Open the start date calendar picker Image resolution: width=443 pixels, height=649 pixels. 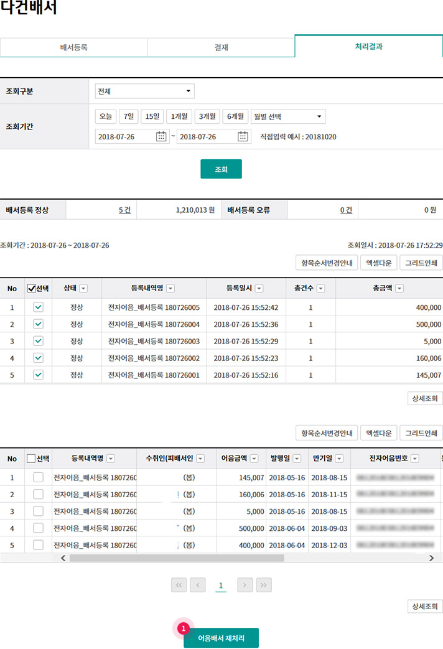click(161, 136)
